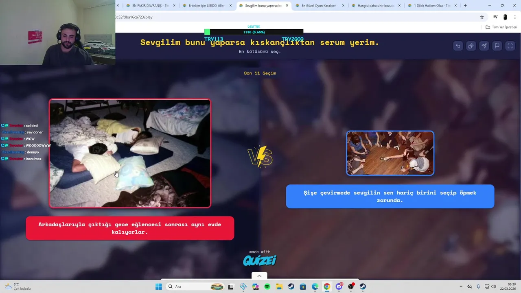The width and height of the screenshot is (521, 293).
Task: Close the "Hangisi daha sinir bozucu" tab
Action: [x=399, y=6]
